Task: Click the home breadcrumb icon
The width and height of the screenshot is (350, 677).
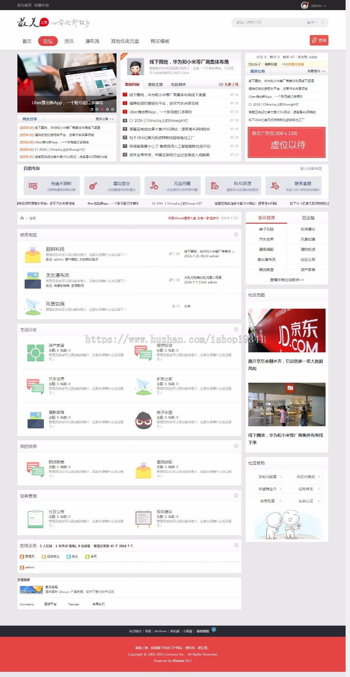Action: click(22, 218)
